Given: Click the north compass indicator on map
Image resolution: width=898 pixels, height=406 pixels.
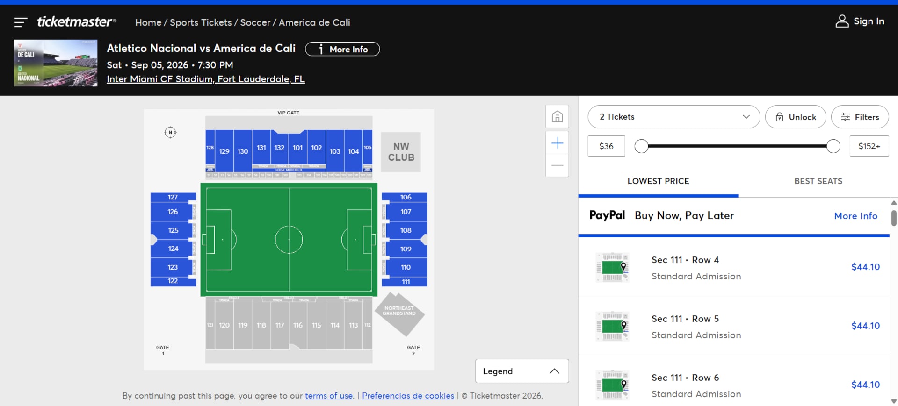Looking at the screenshot, I should point(171,132).
